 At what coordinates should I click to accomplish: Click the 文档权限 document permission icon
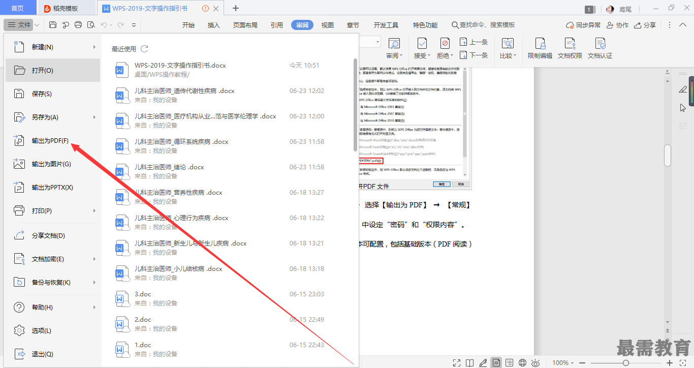click(570, 44)
